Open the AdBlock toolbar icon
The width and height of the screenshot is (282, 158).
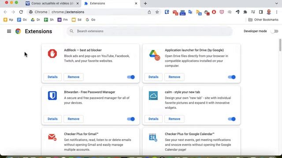214,12
